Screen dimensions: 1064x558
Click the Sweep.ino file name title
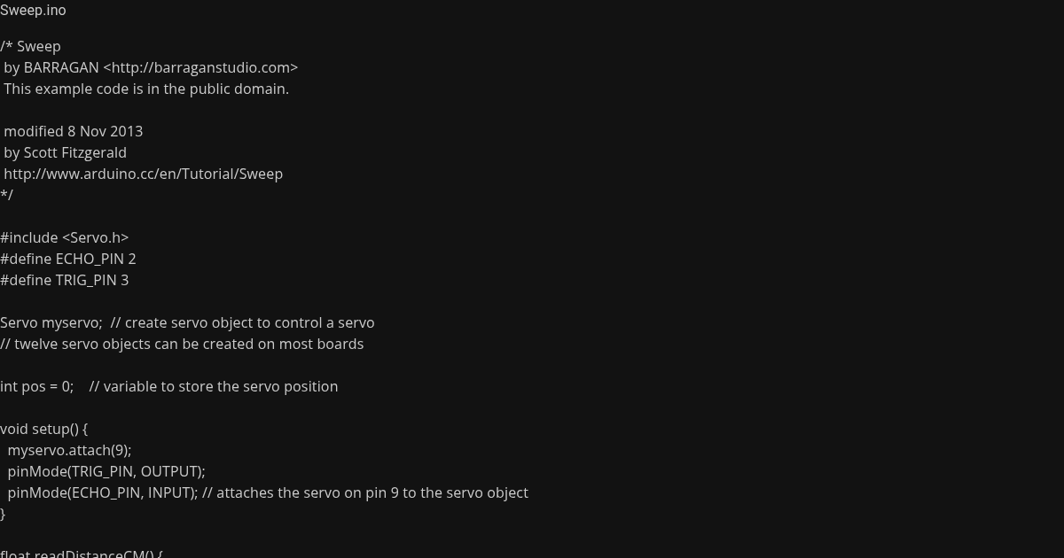pyautogui.click(x=33, y=11)
